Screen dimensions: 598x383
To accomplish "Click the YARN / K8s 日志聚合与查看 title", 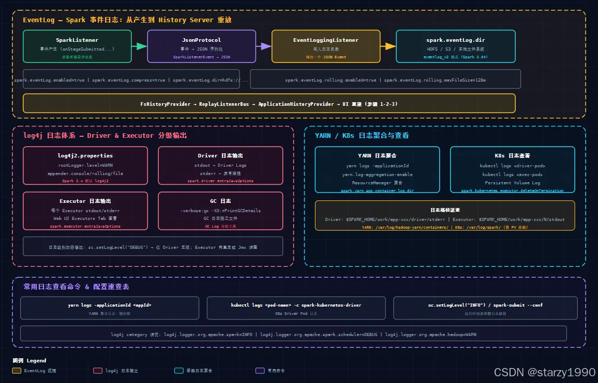I will (x=362, y=136).
